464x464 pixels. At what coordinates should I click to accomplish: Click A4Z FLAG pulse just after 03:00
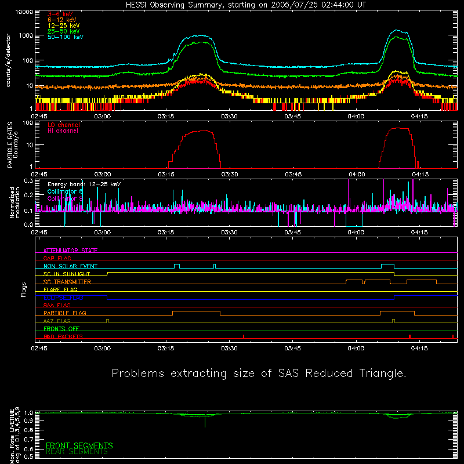107,321
